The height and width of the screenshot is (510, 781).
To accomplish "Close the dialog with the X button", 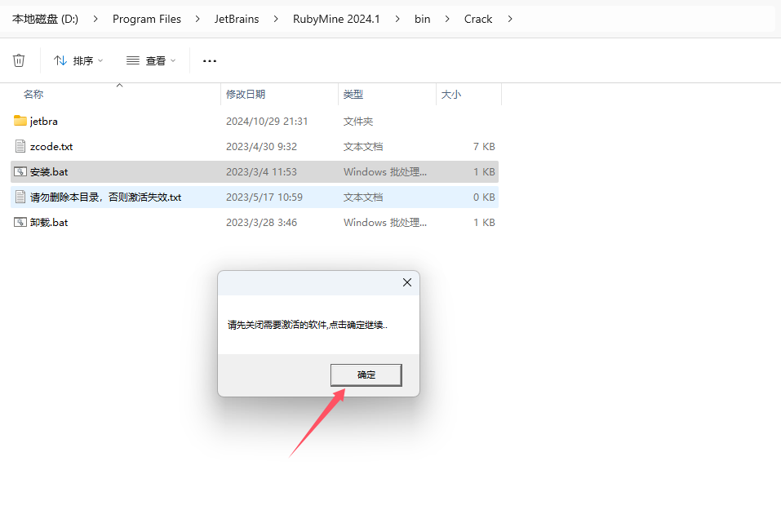I will point(407,282).
